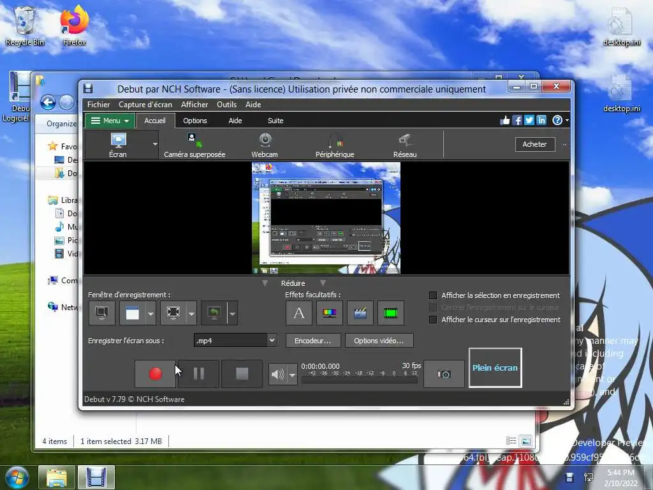Click Organize in the Explorer window
The width and height of the screenshot is (653, 490).
click(x=61, y=124)
